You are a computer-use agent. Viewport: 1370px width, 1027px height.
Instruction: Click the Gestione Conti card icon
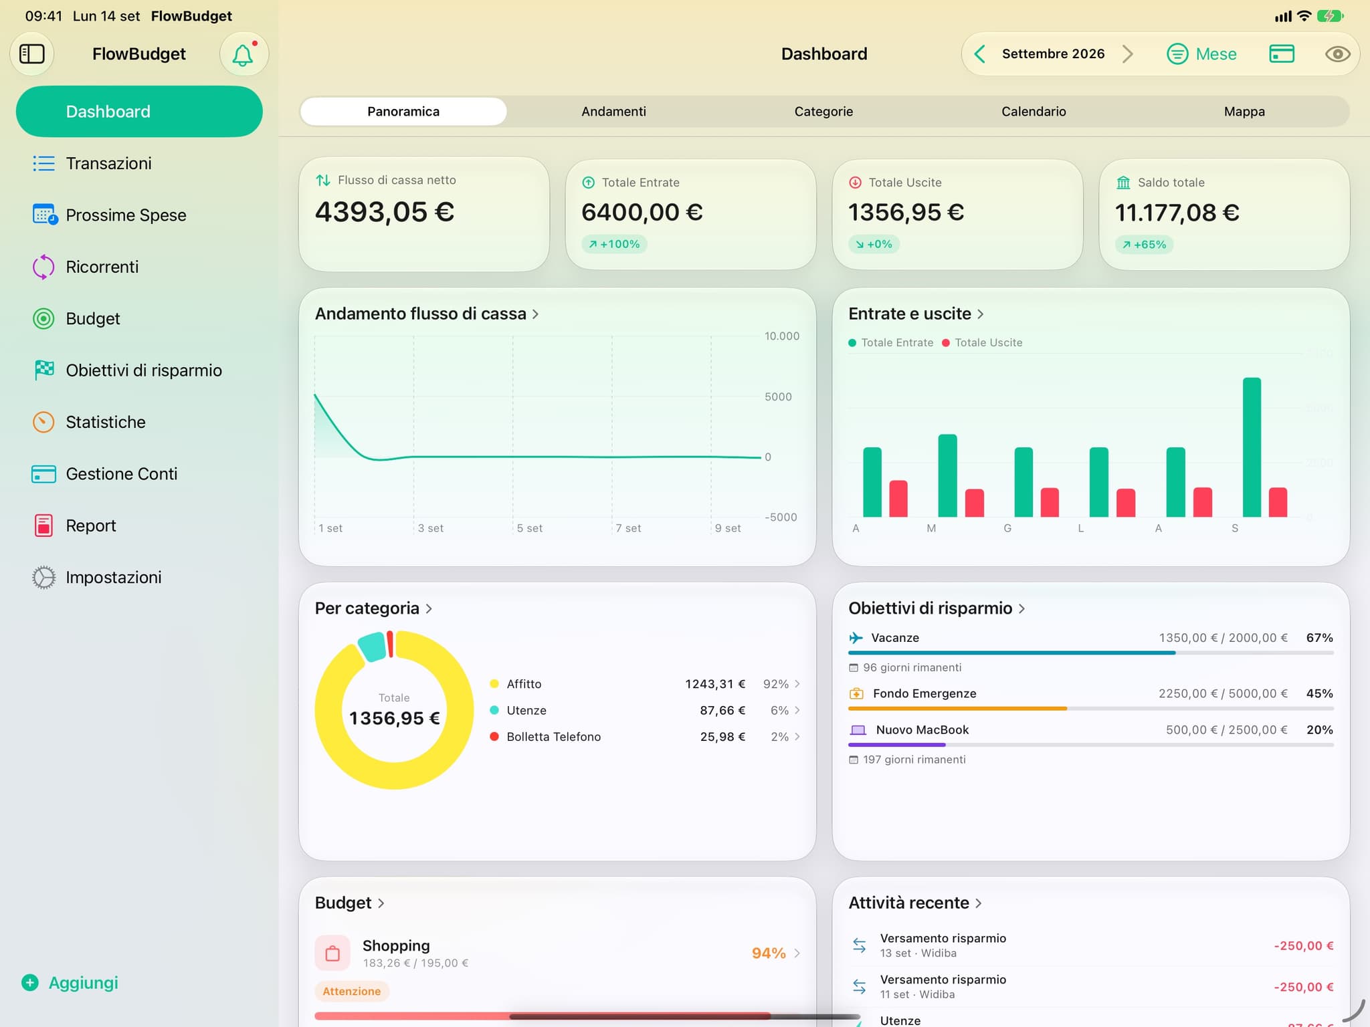[x=43, y=474]
